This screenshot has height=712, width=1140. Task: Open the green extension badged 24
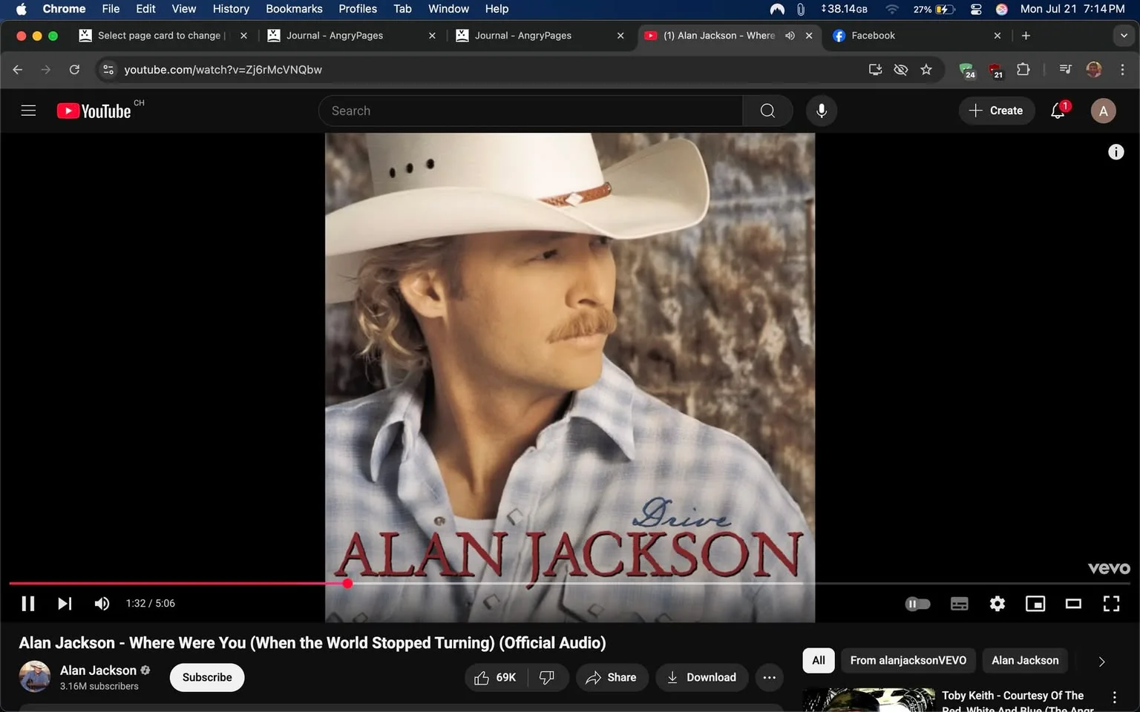point(967,70)
